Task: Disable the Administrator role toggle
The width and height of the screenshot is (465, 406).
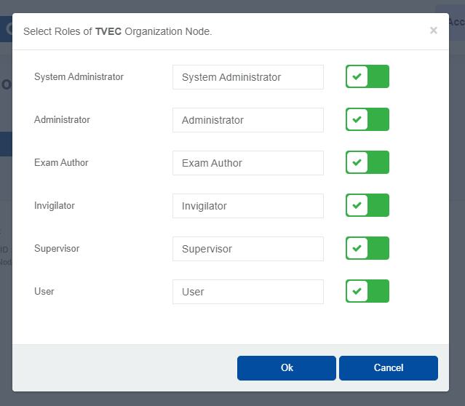Action: pyautogui.click(x=367, y=119)
